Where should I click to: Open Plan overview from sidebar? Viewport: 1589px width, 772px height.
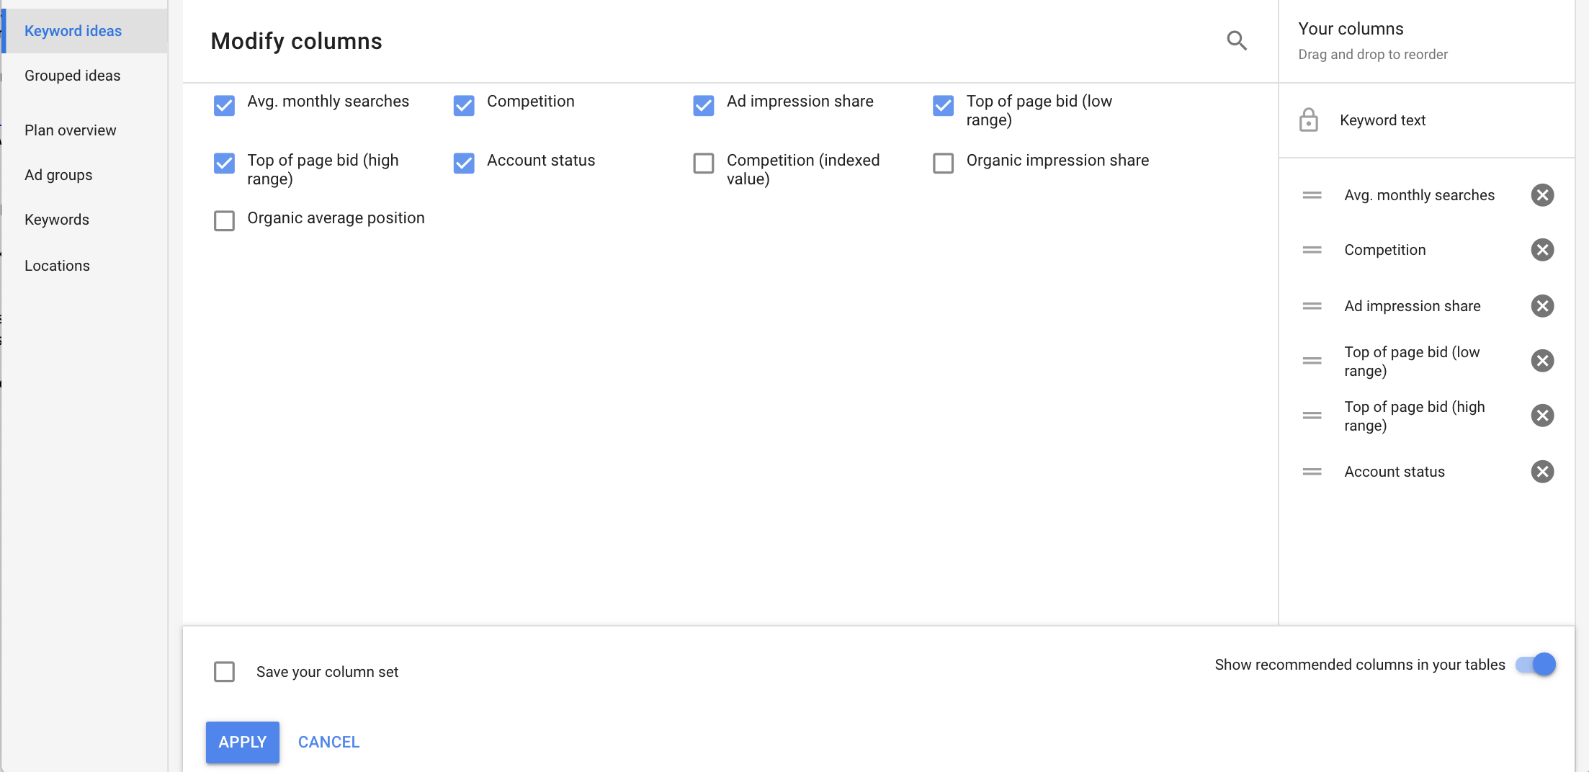[x=70, y=130]
